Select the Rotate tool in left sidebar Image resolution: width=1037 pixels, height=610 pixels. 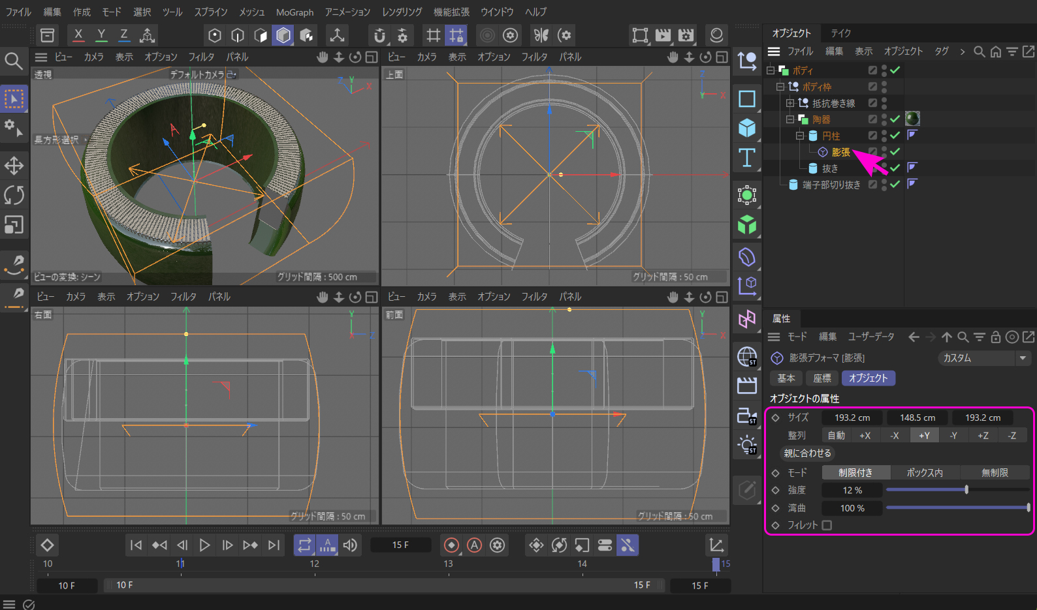pos(14,195)
